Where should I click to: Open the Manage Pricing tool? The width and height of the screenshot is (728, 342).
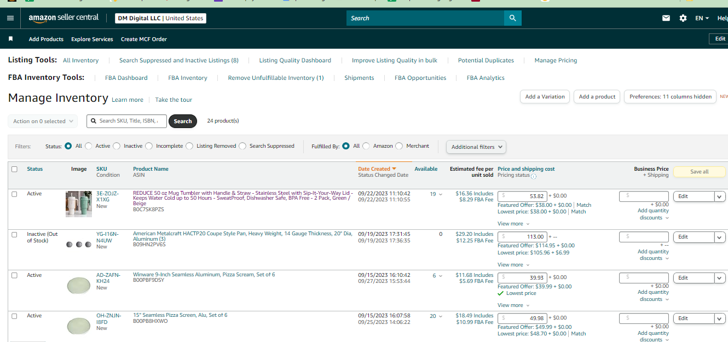[x=556, y=60]
